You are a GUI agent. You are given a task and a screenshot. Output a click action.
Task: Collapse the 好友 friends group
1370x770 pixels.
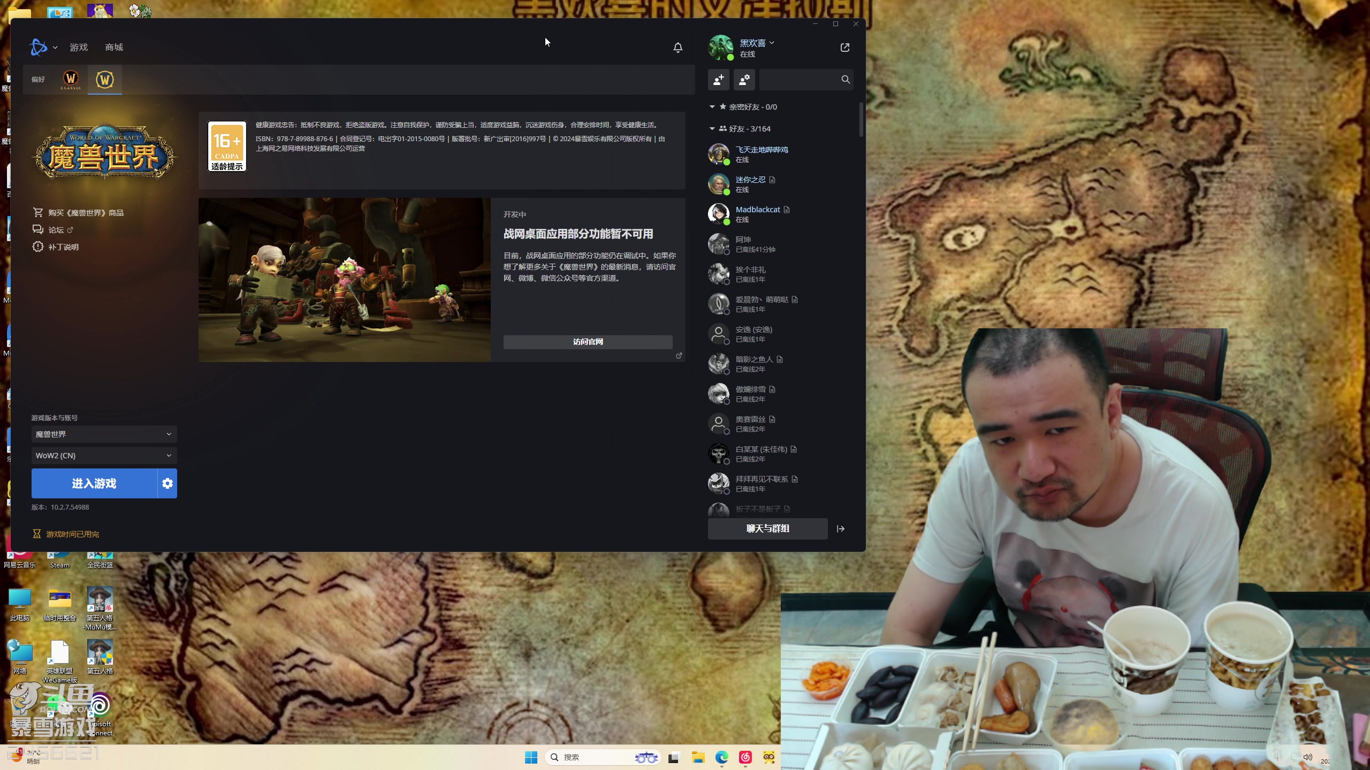coord(712,129)
